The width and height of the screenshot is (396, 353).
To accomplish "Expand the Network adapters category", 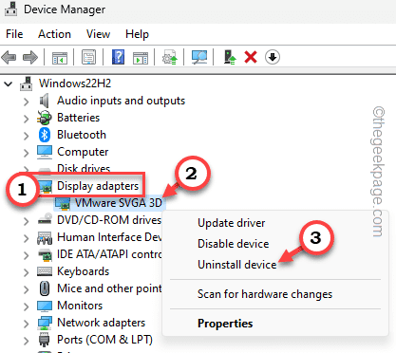I will tap(26, 324).
